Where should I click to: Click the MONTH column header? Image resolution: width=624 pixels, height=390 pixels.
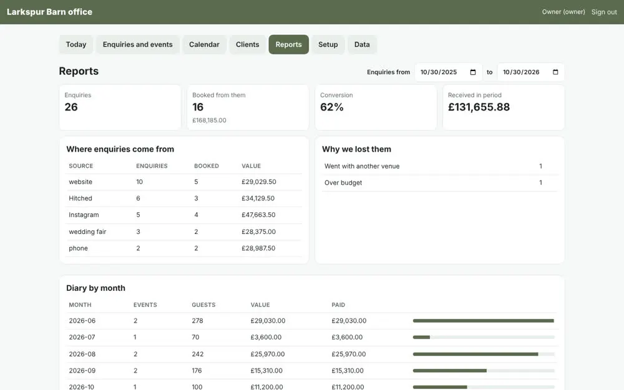pos(80,305)
